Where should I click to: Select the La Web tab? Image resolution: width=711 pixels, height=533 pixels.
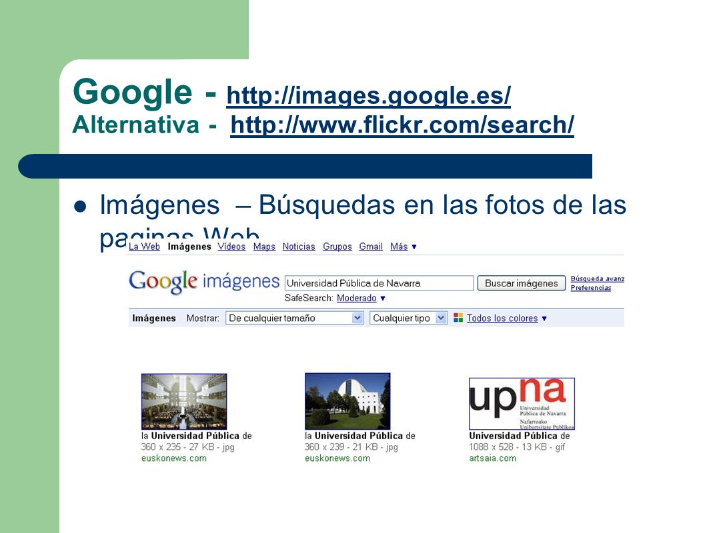[x=144, y=247]
